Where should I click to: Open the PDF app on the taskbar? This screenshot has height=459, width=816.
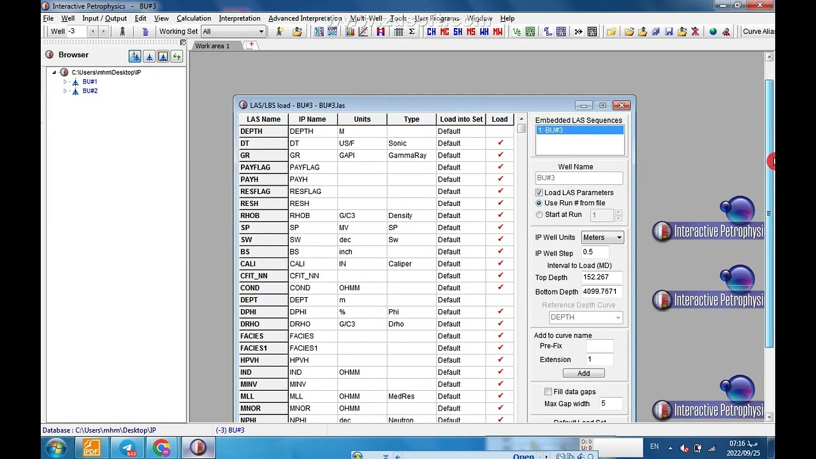click(92, 448)
